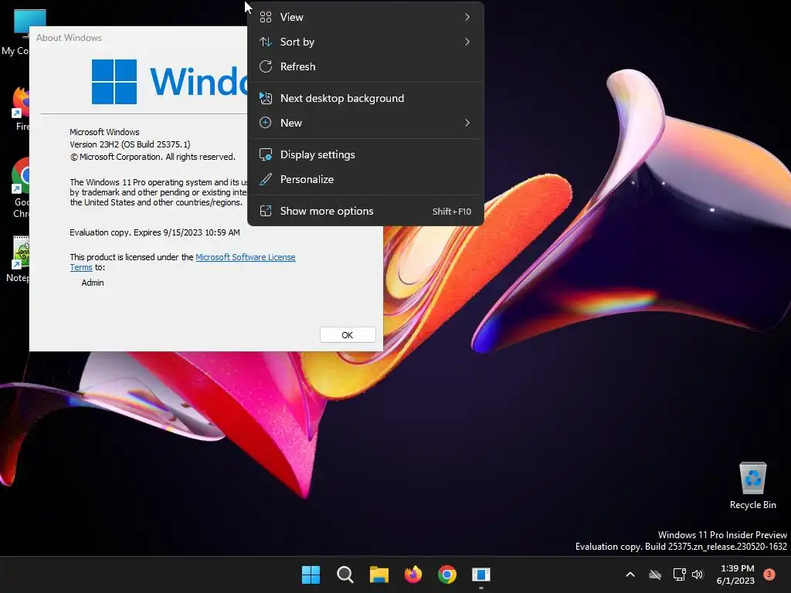This screenshot has width=791, height=593.
Task: Open the View submenu entry
Action: pos(365,17)
